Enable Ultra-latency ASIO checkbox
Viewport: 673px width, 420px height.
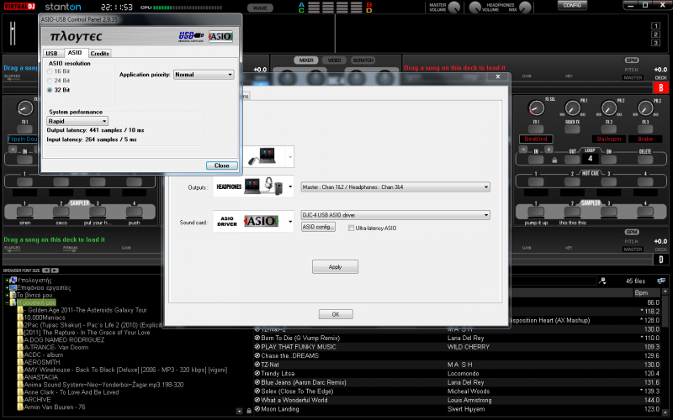(351, 228)
